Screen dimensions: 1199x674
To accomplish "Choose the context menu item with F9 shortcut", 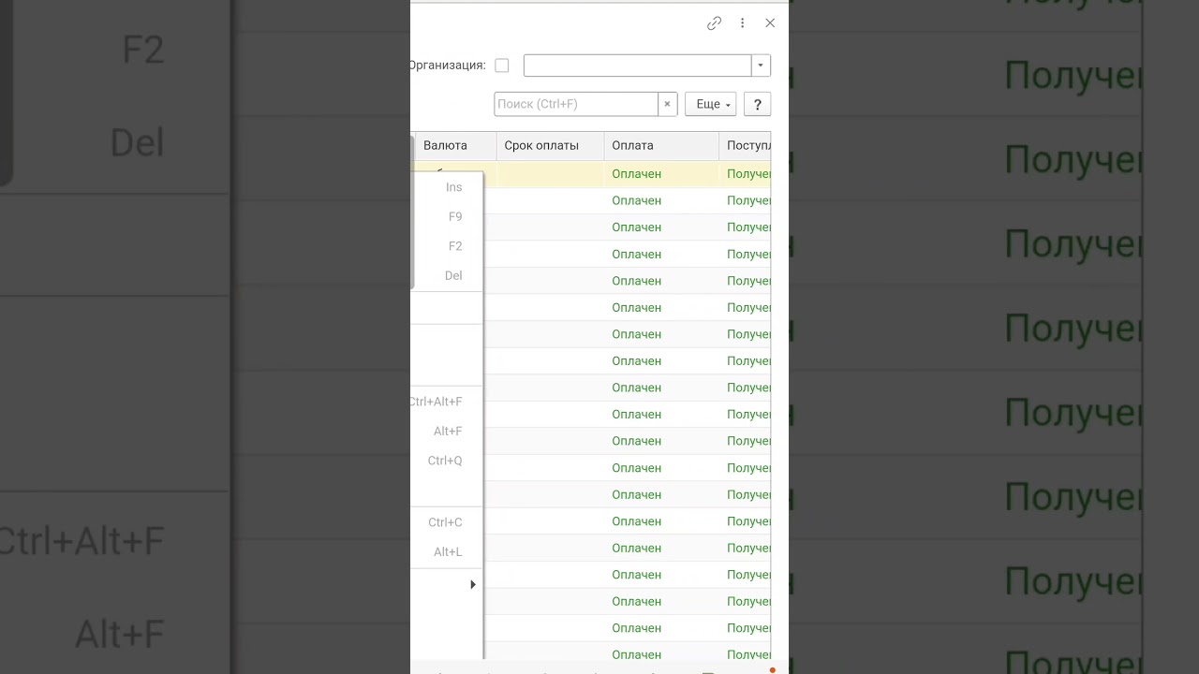I will pos(447,216).
